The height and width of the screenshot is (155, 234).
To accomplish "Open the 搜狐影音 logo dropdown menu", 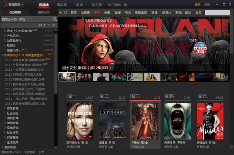I will (x=14, y=5).
